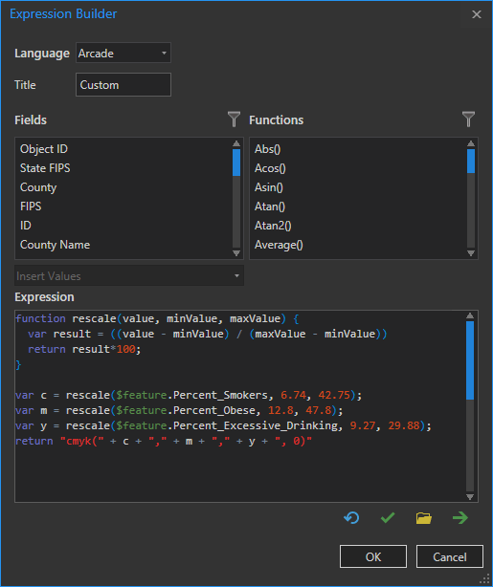Click the Cancel button

pos(450,556)
